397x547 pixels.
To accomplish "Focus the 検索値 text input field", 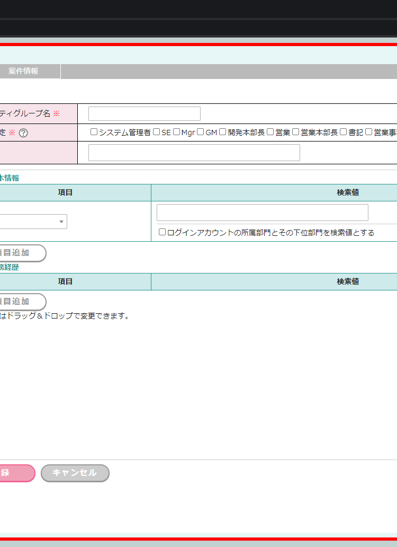I will [262, 213].
